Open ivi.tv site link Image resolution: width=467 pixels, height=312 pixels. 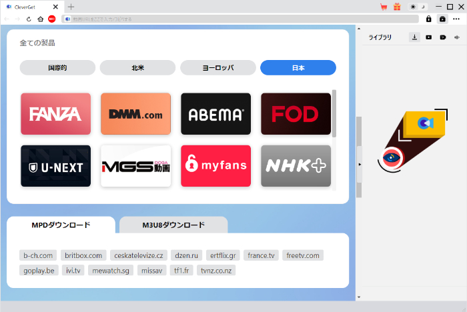pyautogui.click(x=73, y=271)
